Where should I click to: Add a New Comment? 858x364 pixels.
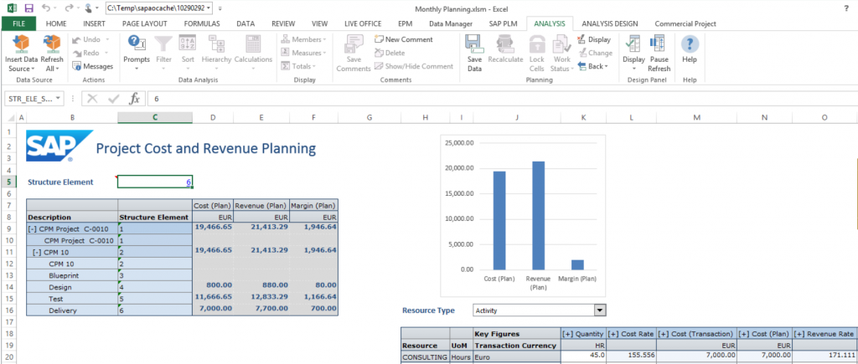coord(403,39)
